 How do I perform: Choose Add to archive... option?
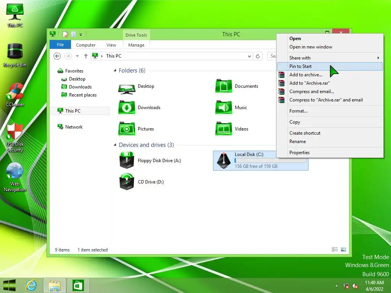(330, 75)
